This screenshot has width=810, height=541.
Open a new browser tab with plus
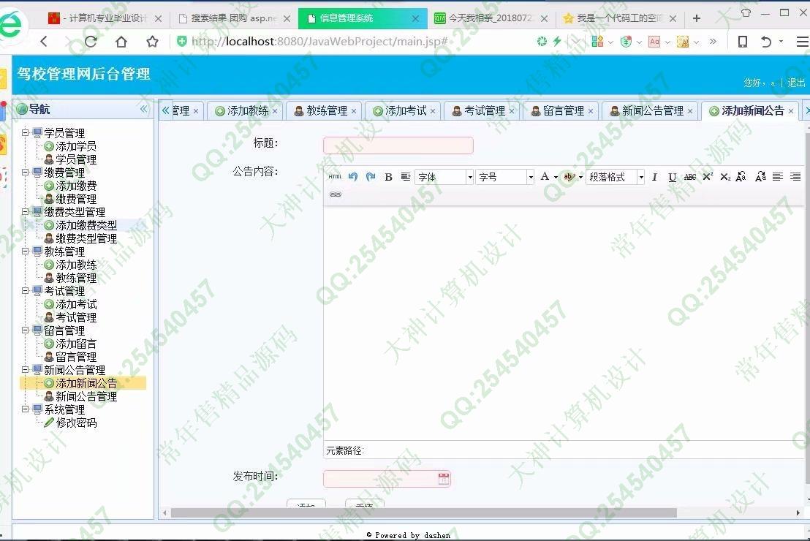[x=697, y=18]
